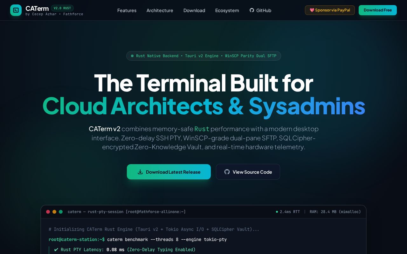Image resolution: width=407 pixels, height=254 pixels.
Task: Click the GitHub octocat icon in navbar
Action: 252,10
